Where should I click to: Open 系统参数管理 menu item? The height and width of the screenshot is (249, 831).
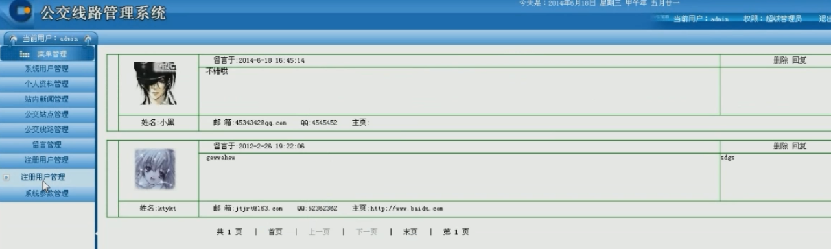(x=47, y=193)
